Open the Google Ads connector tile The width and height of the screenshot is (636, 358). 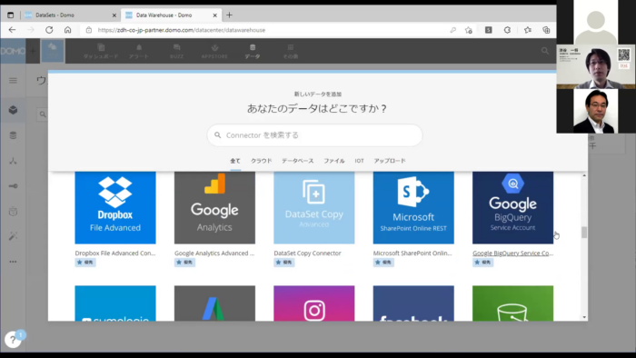214,303
